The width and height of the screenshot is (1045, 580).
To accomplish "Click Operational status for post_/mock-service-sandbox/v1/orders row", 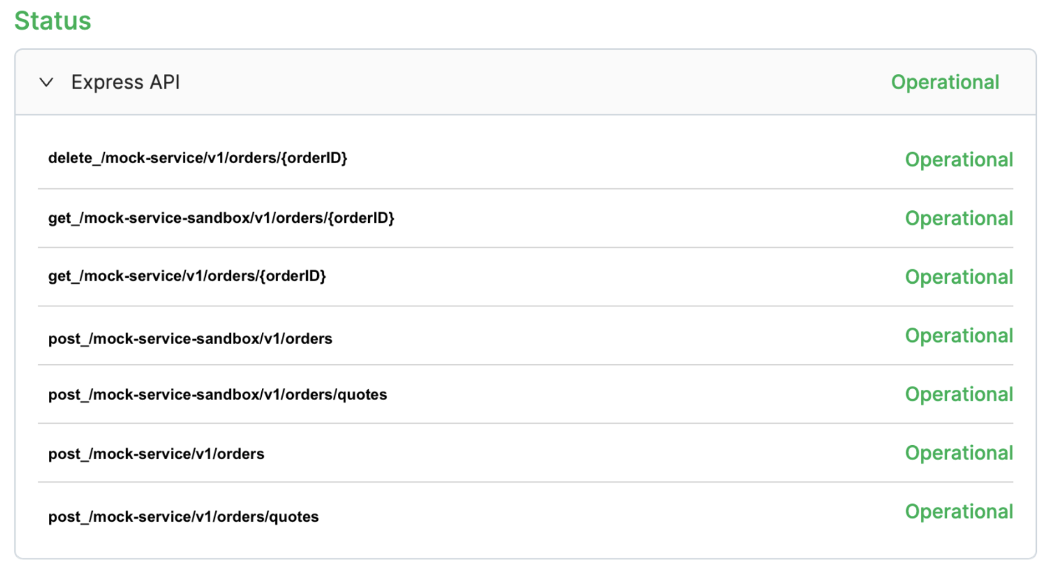I will click(958, 336).
